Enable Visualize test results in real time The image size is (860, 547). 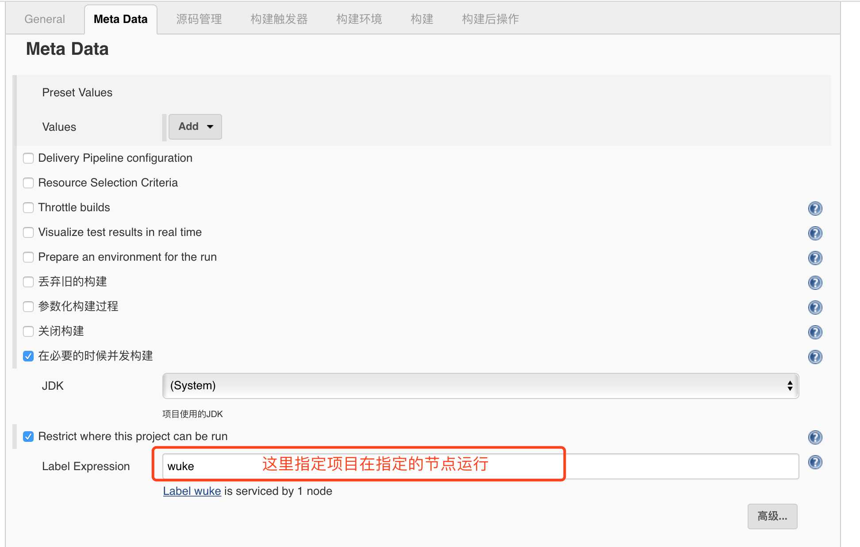tap(28, 232)
